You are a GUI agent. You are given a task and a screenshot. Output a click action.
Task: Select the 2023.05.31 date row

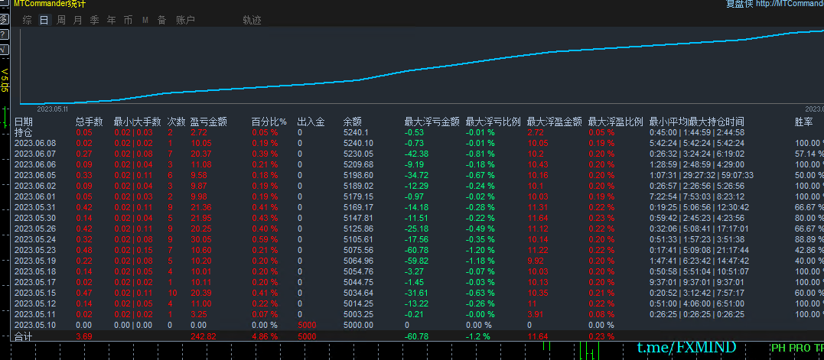click(34, 207)
